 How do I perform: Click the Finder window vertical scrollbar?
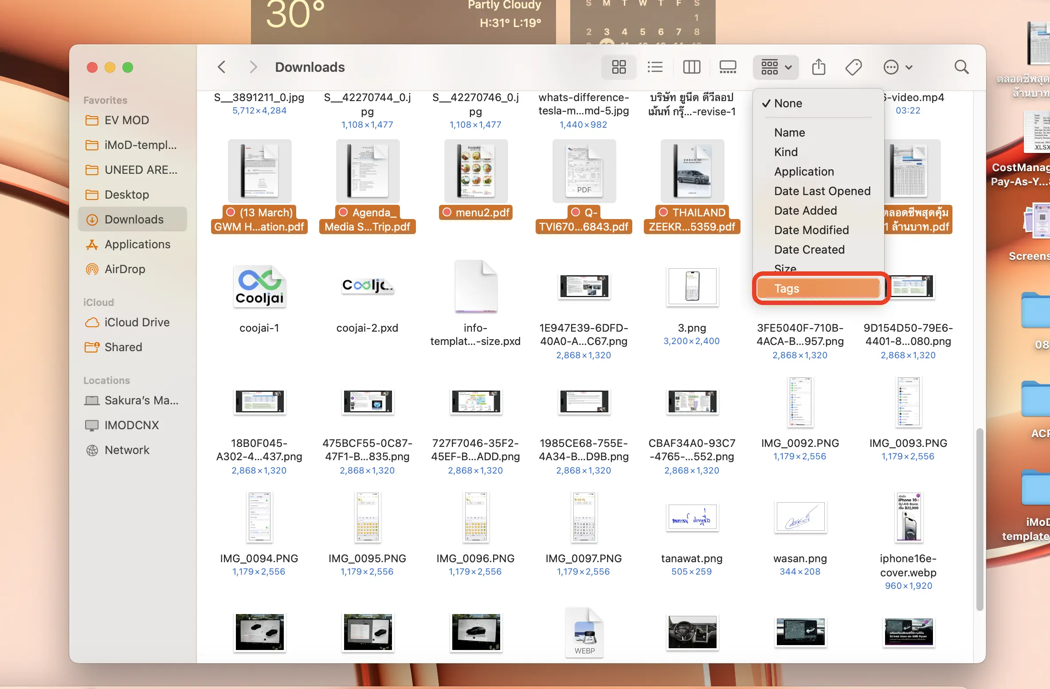pyautogui.click(x=979, y=519)
